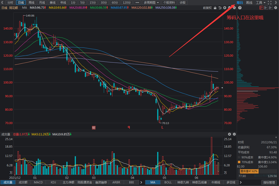Click the plus zoom-in icon on chart
The height and width of the screenshot is (186, 279).
tap(225, 7)
